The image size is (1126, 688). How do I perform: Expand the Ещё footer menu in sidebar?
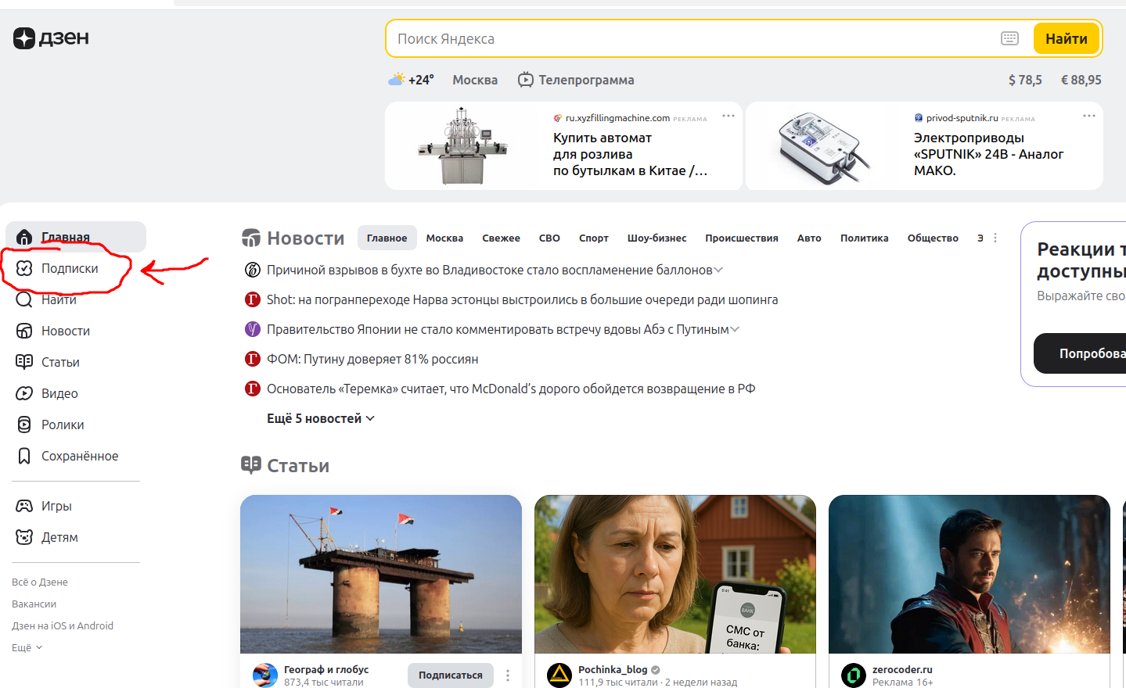pyautogui.click(x=27, y=647)
